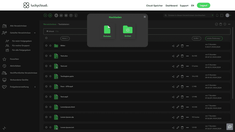Click rename pencil icon for Test.xlsx
235x132 pixels.
coord(178,56)
